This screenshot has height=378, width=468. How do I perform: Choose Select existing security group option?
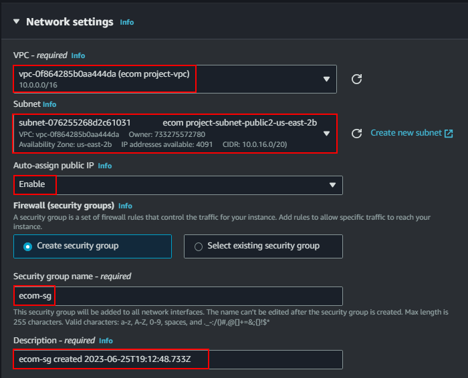[263, 246]
